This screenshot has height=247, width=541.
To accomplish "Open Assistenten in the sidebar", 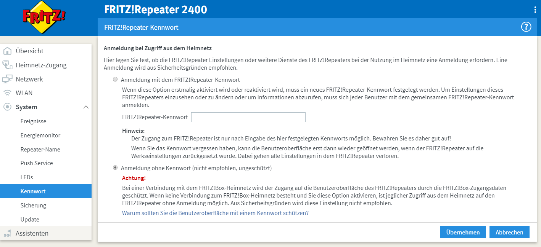I will point(32,233).
